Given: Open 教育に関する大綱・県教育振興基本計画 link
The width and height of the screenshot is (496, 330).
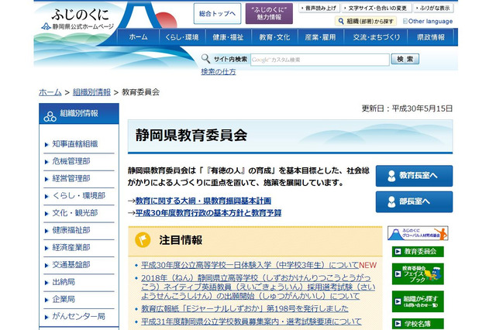Looking at the screenshot, I should pos(203,201).
